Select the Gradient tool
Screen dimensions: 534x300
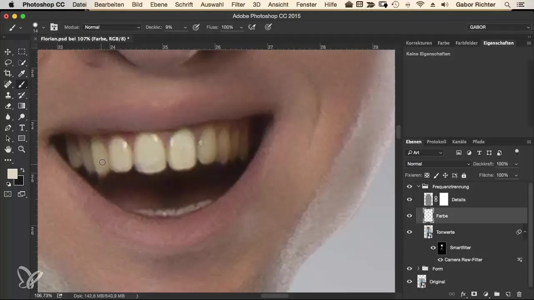[22, 106]
